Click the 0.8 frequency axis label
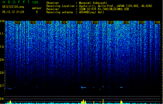The image size is (163, 104). click(x=2, y=73)
